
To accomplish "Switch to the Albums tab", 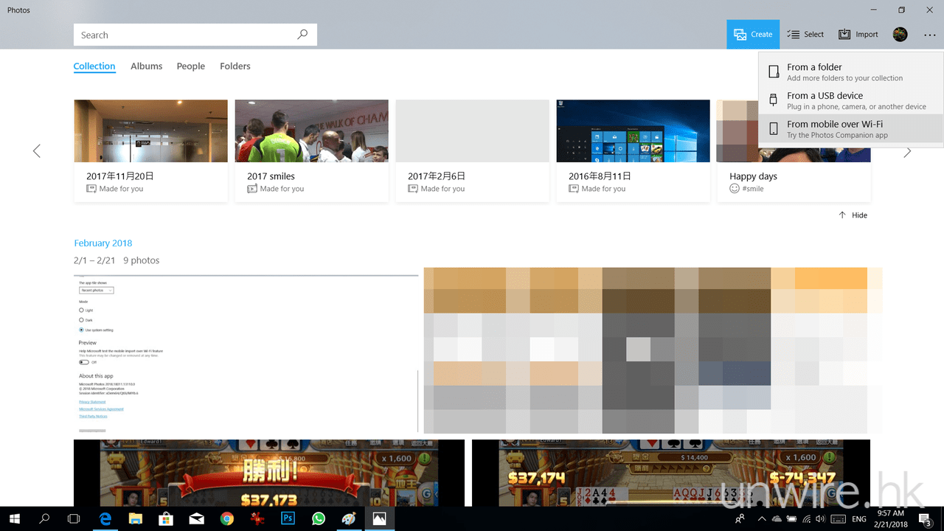I will pyautogui.click(x=146, y=66).
